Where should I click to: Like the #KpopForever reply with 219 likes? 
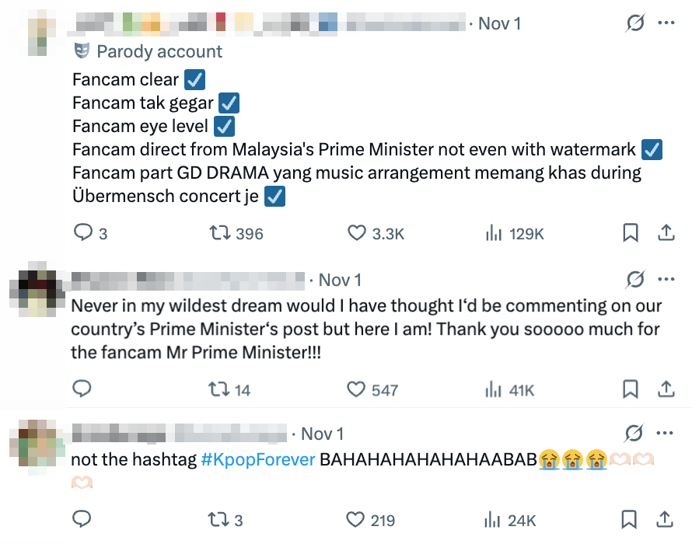click(357, 520)
